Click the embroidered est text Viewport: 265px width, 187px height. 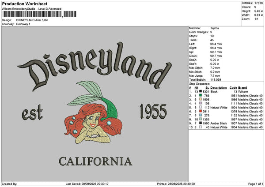(32, 112)
